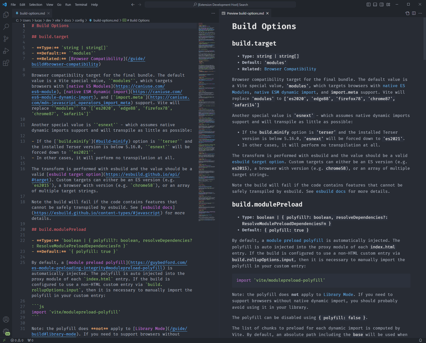This screenshot has height=343, width=426.
Task: Click the VS Code logo icon
Action: click(5, 5)
